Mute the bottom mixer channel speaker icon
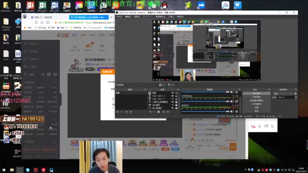This screenshot has height=173, width=308. (232, 111)
